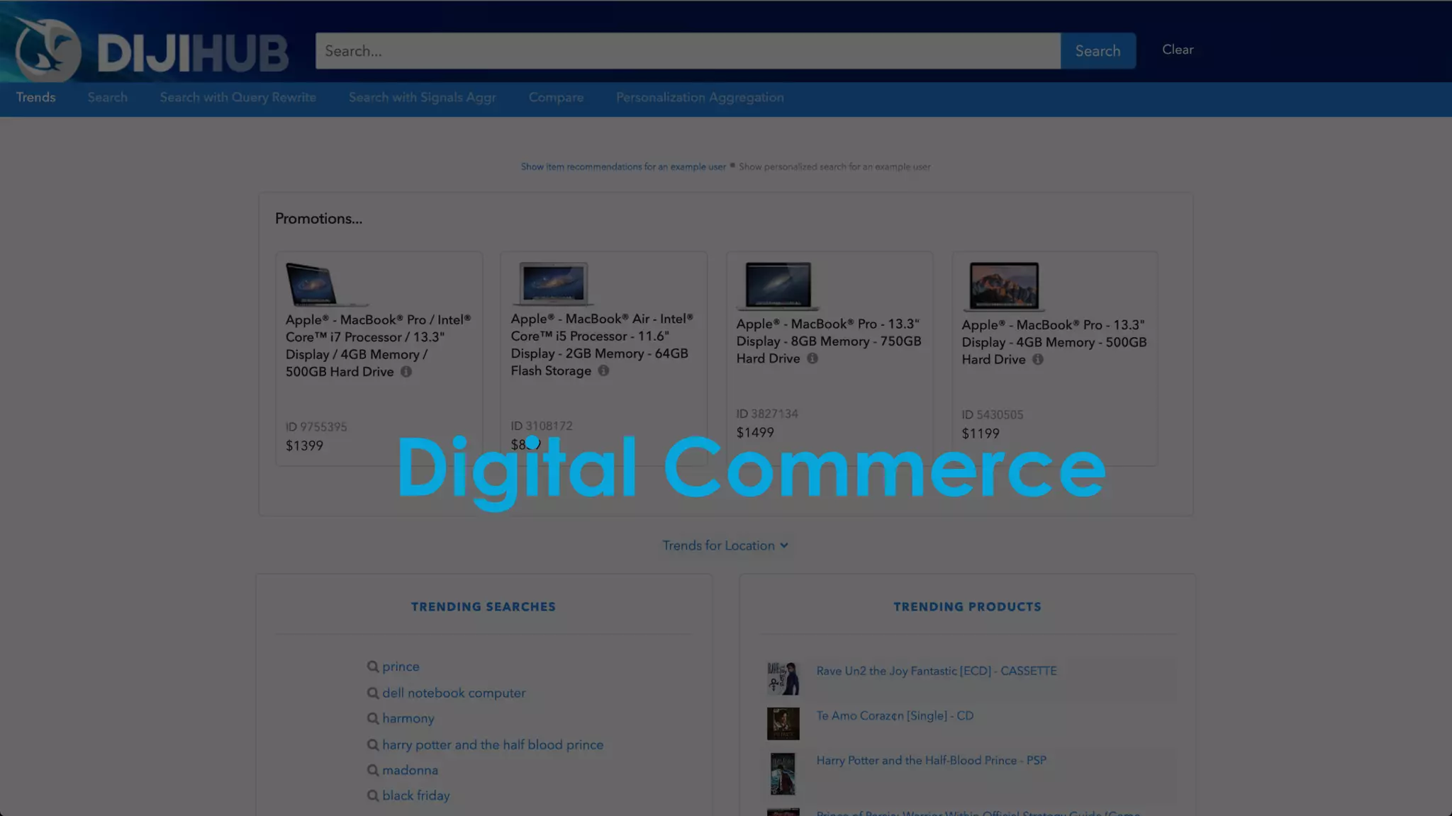
Task: Open Te Amo Corazon [Single] - CD link
Action: (895, 715)
